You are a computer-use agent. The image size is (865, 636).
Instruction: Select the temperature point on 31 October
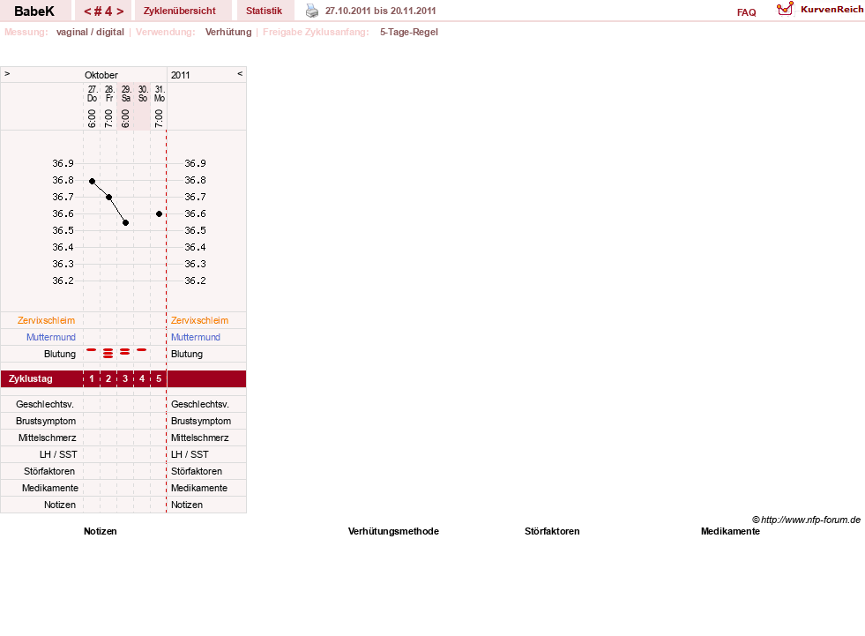point(159,213)
